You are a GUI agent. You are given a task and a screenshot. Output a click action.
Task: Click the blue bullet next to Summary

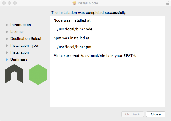(7, 59)
